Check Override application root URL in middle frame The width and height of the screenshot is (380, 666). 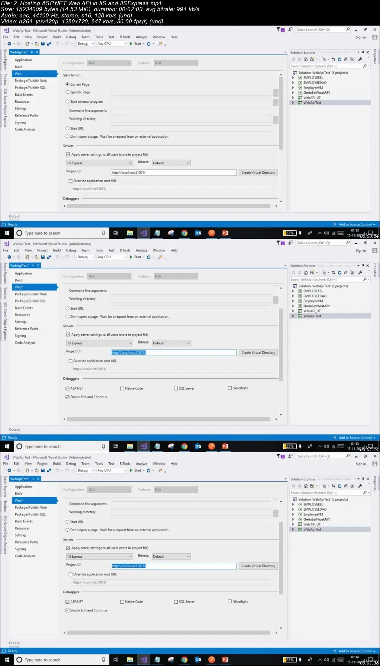(x=71, y=361)
